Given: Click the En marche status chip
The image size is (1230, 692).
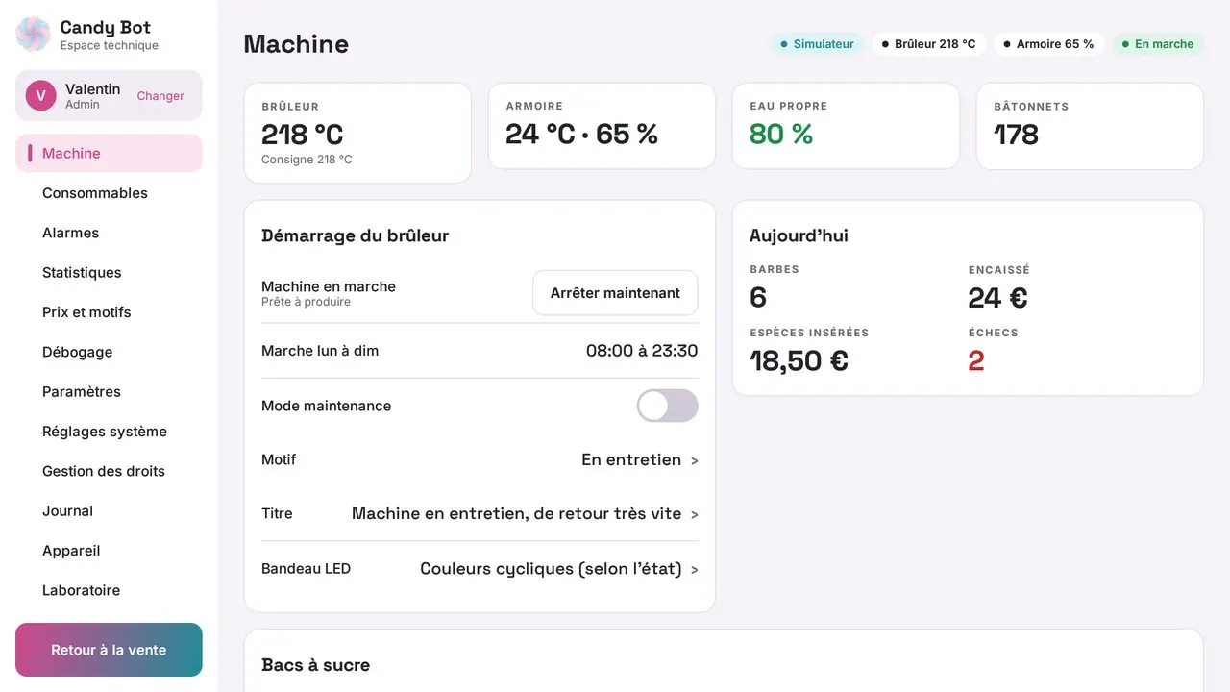Looking at the screenshot, I should pyautogui.click(x=1158, y=44).
